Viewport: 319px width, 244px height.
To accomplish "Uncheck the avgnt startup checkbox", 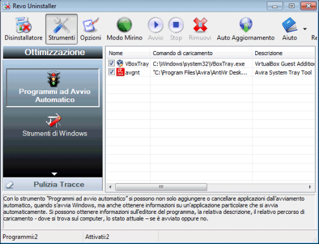I will (x=111, y=72).
